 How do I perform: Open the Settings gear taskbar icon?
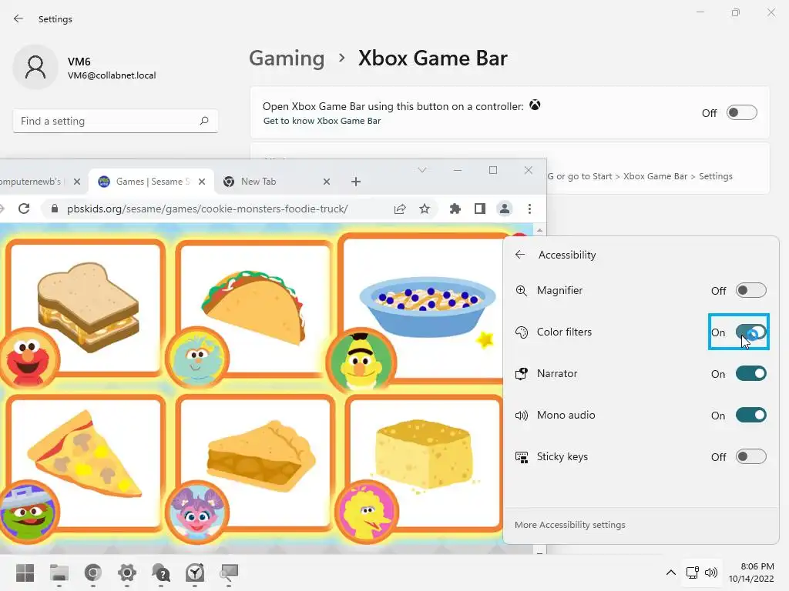[127, 573]
